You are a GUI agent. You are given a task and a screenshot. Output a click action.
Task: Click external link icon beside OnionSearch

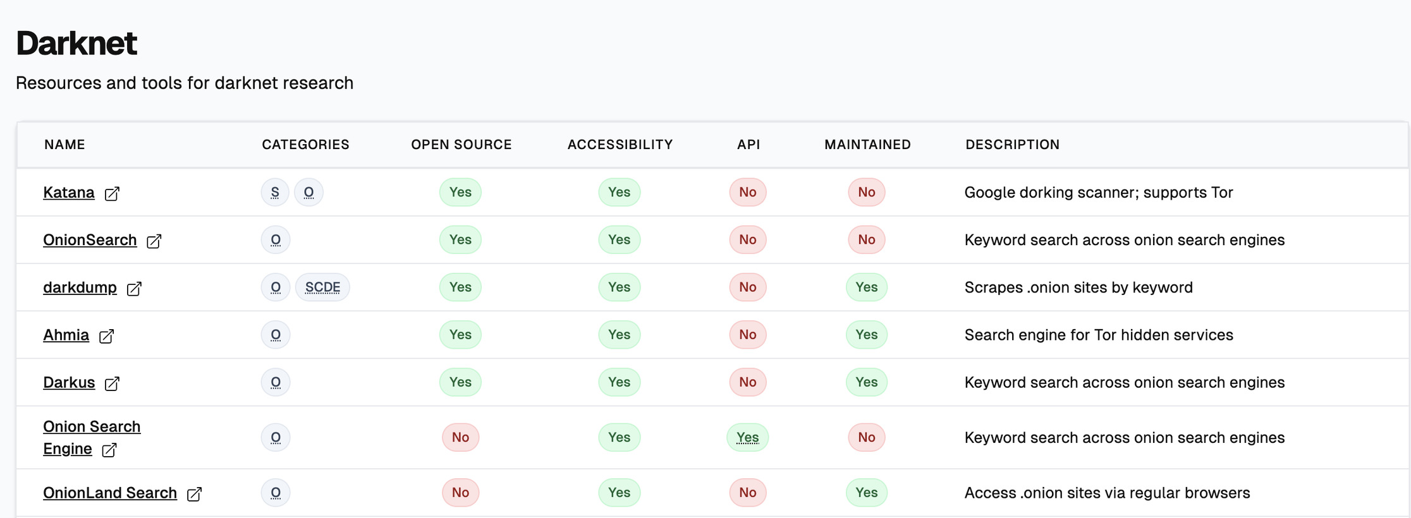click(154, 241)
